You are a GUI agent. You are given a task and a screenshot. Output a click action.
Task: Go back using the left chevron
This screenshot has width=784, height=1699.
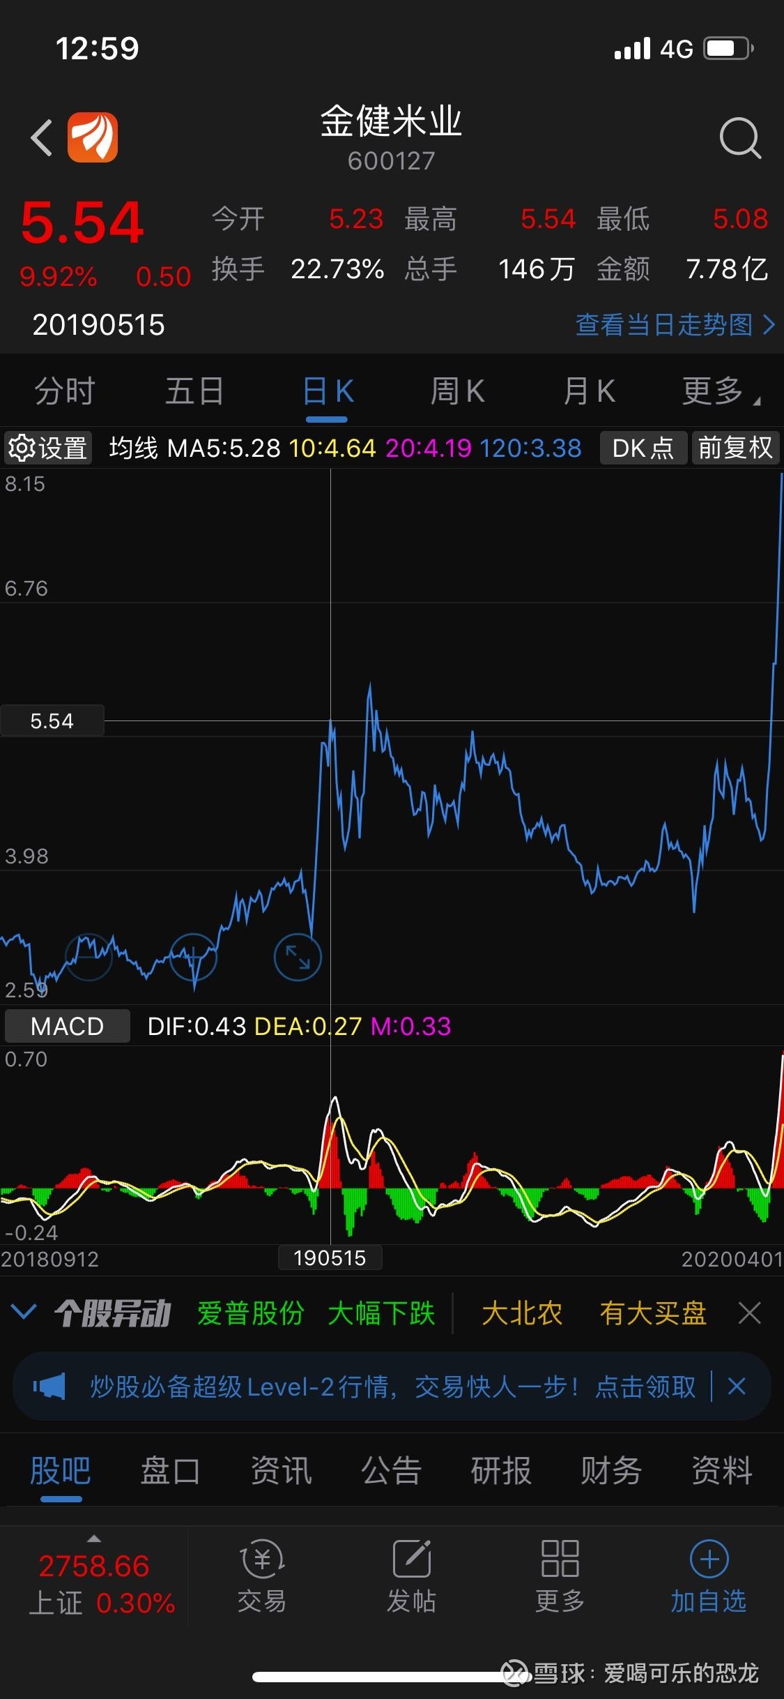[42, 137]
